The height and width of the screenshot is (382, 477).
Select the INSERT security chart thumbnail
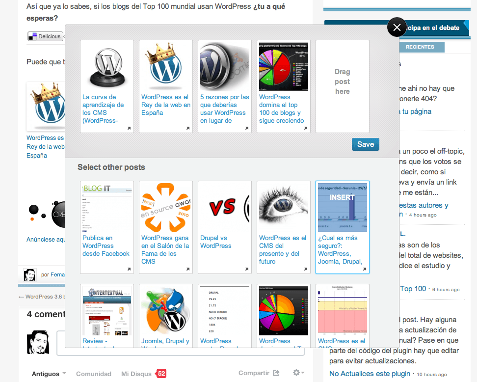pos(343,208)
